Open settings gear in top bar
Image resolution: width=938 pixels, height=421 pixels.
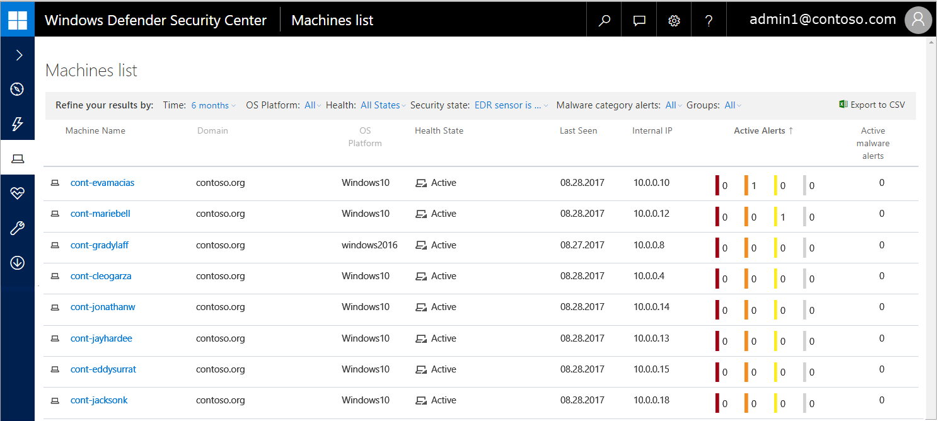coord(674,20)
